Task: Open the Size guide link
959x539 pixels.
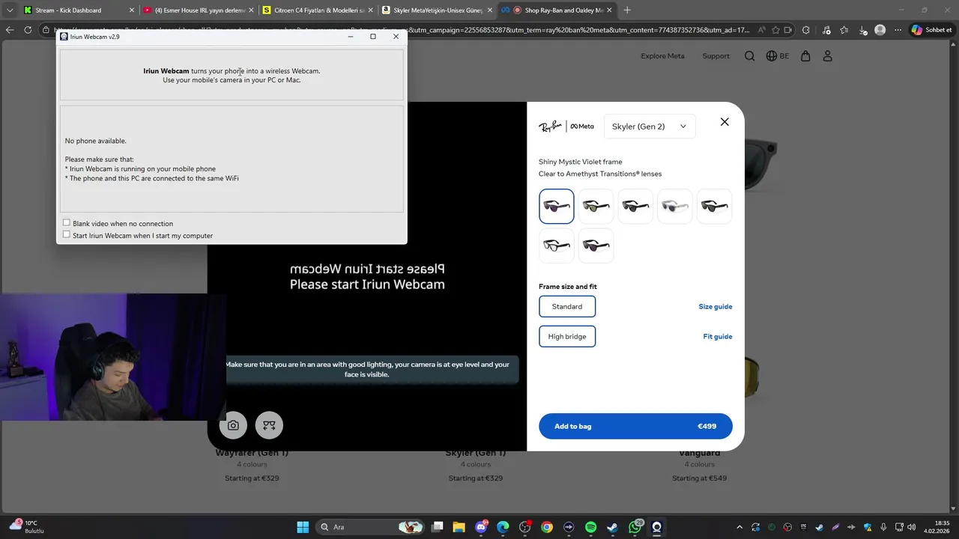Action: [x=716, y=306]
